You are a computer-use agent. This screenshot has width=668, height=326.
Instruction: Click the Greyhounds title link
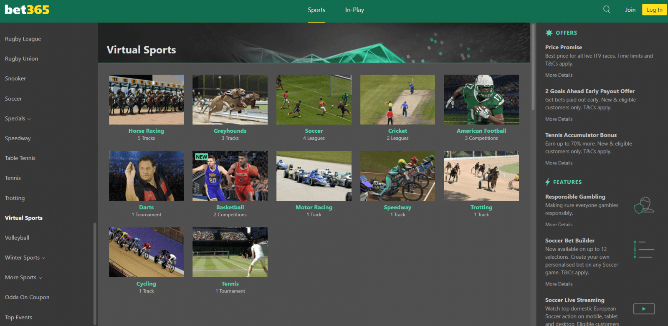(x=230, y=131)
